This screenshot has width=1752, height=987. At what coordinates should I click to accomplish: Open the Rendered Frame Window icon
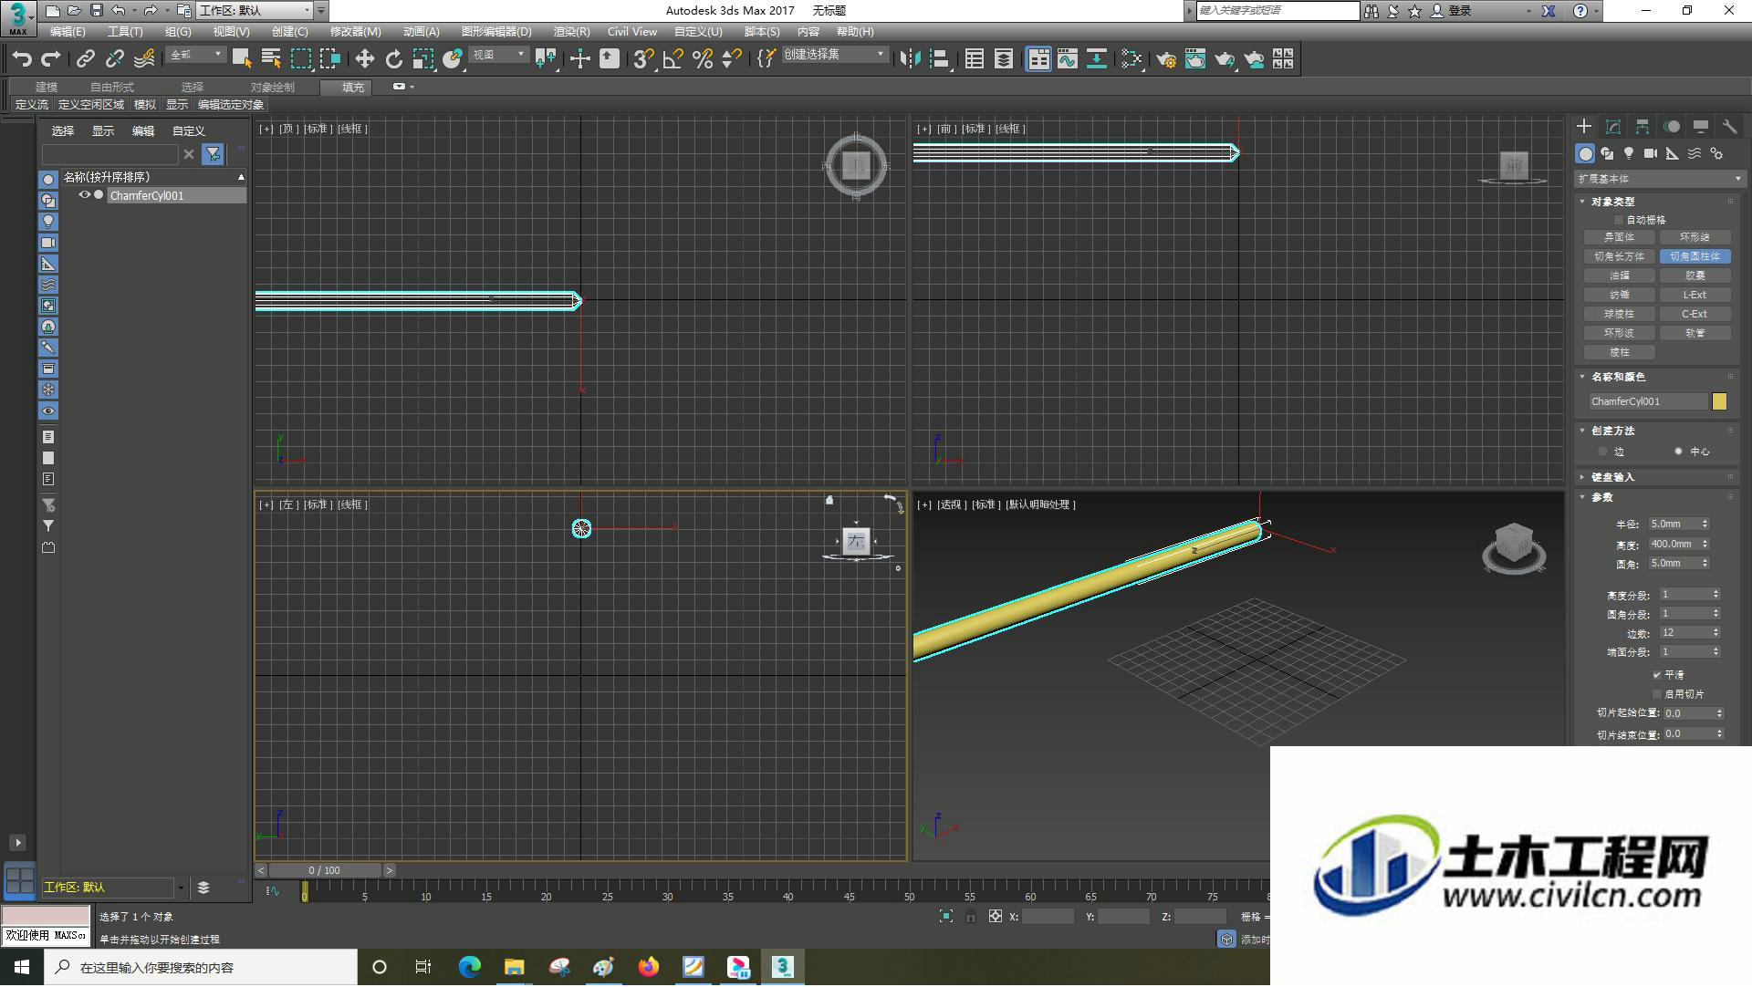(1194, 59)
